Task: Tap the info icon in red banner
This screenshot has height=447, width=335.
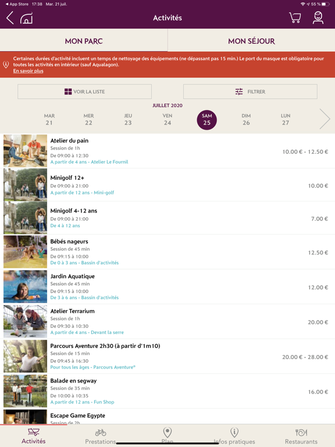Action: [x=6, y=65]
